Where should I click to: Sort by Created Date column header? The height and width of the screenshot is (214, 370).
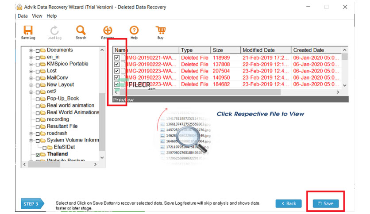[x=316, y=50]
